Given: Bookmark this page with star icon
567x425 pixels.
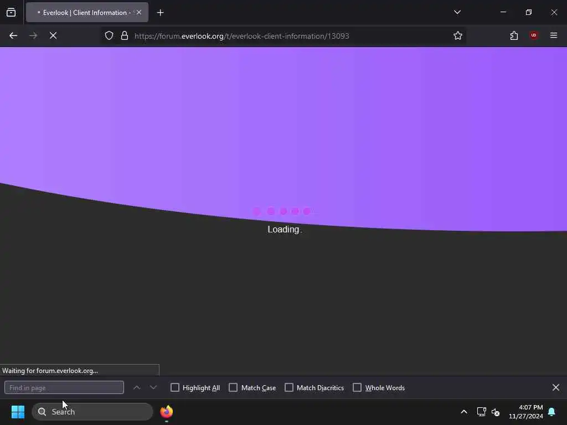Looking at the screenshot, I should pyautogui.click(x=458, y=35).
